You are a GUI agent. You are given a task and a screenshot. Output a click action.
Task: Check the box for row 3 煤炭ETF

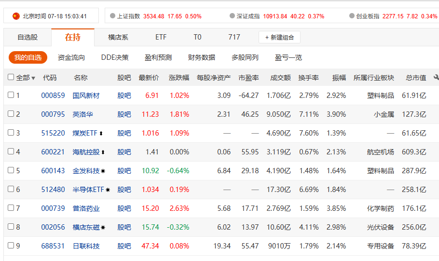[x=11, y=132]
